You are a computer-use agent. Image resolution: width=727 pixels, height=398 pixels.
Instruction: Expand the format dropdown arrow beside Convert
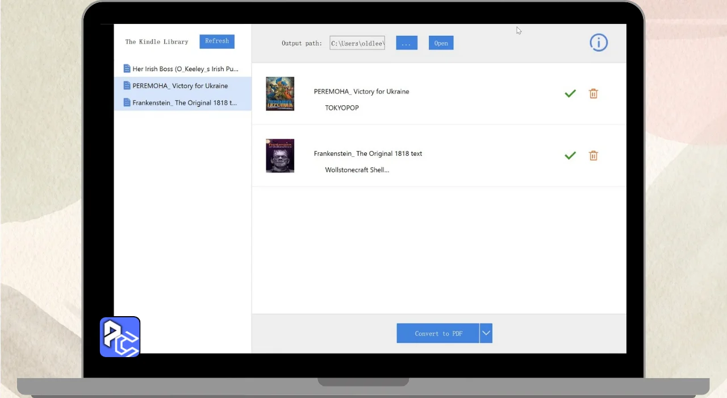[x=486, y=334]
